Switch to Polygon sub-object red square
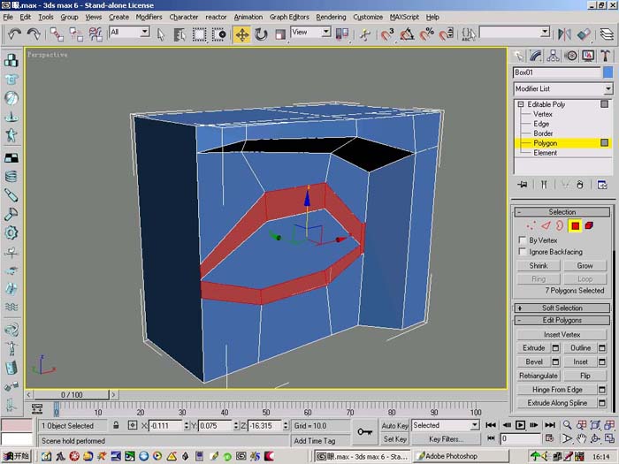 coord(575,225)
